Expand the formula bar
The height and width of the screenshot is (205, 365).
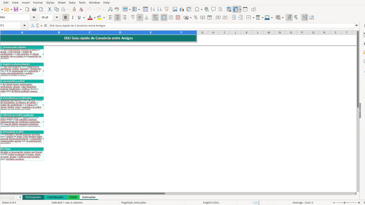tap(357, 26)
